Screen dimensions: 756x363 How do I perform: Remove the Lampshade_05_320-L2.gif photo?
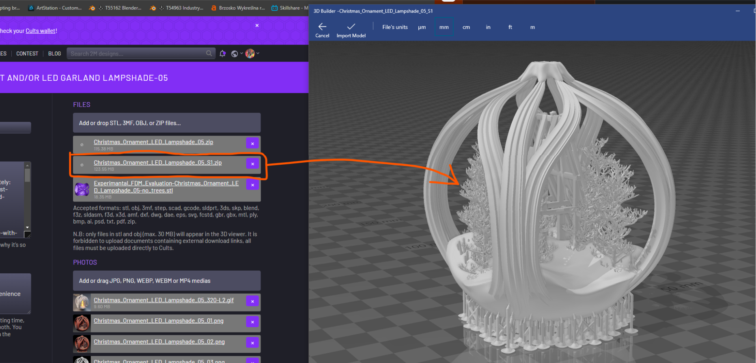(x=252, y=301)
